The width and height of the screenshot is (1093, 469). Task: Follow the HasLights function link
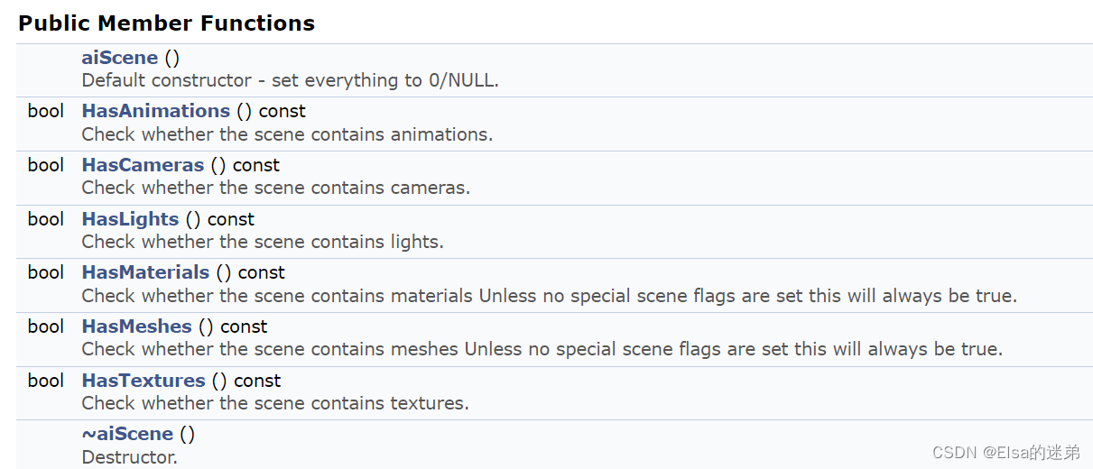pyautogui.click(x=130, y=219)
